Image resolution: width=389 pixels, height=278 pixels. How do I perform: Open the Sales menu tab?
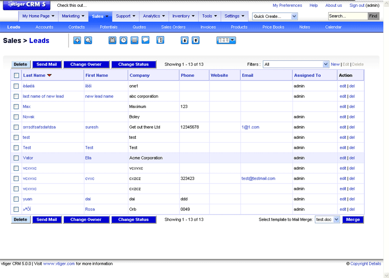click(x=100, y=17)
